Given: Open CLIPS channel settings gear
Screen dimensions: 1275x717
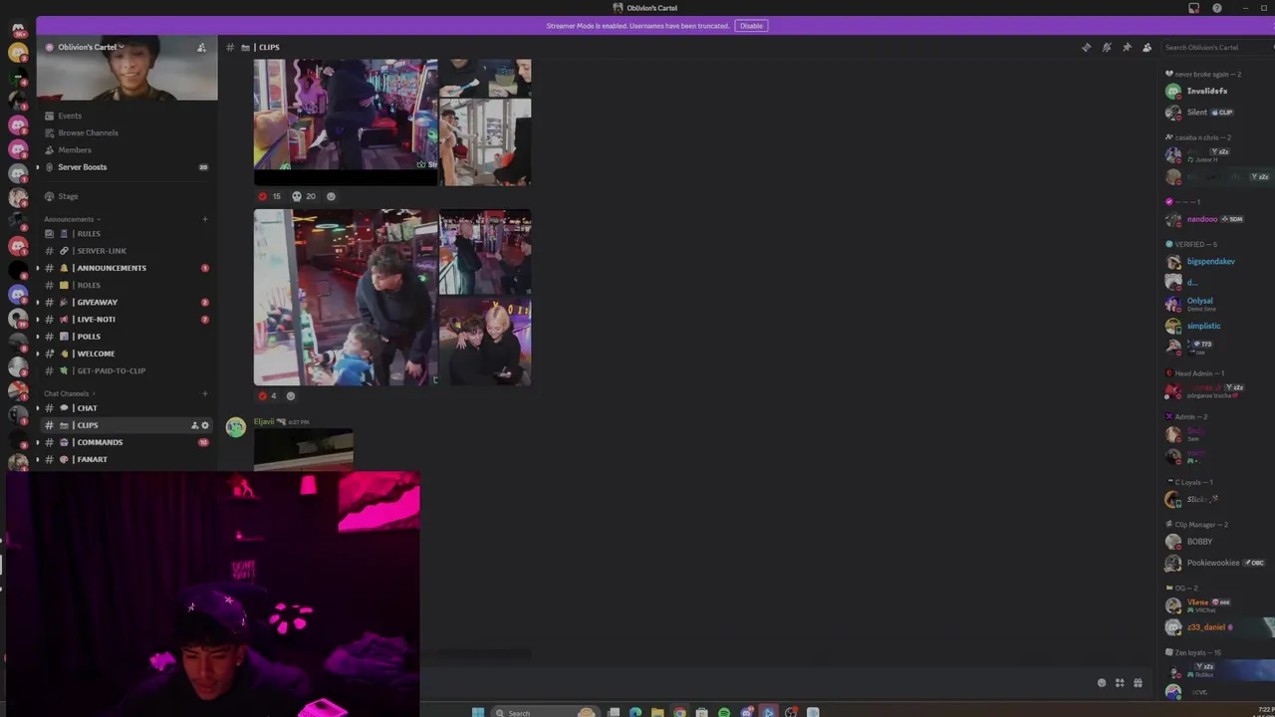Looking at the screenshot, I should (x=205, y=425).
